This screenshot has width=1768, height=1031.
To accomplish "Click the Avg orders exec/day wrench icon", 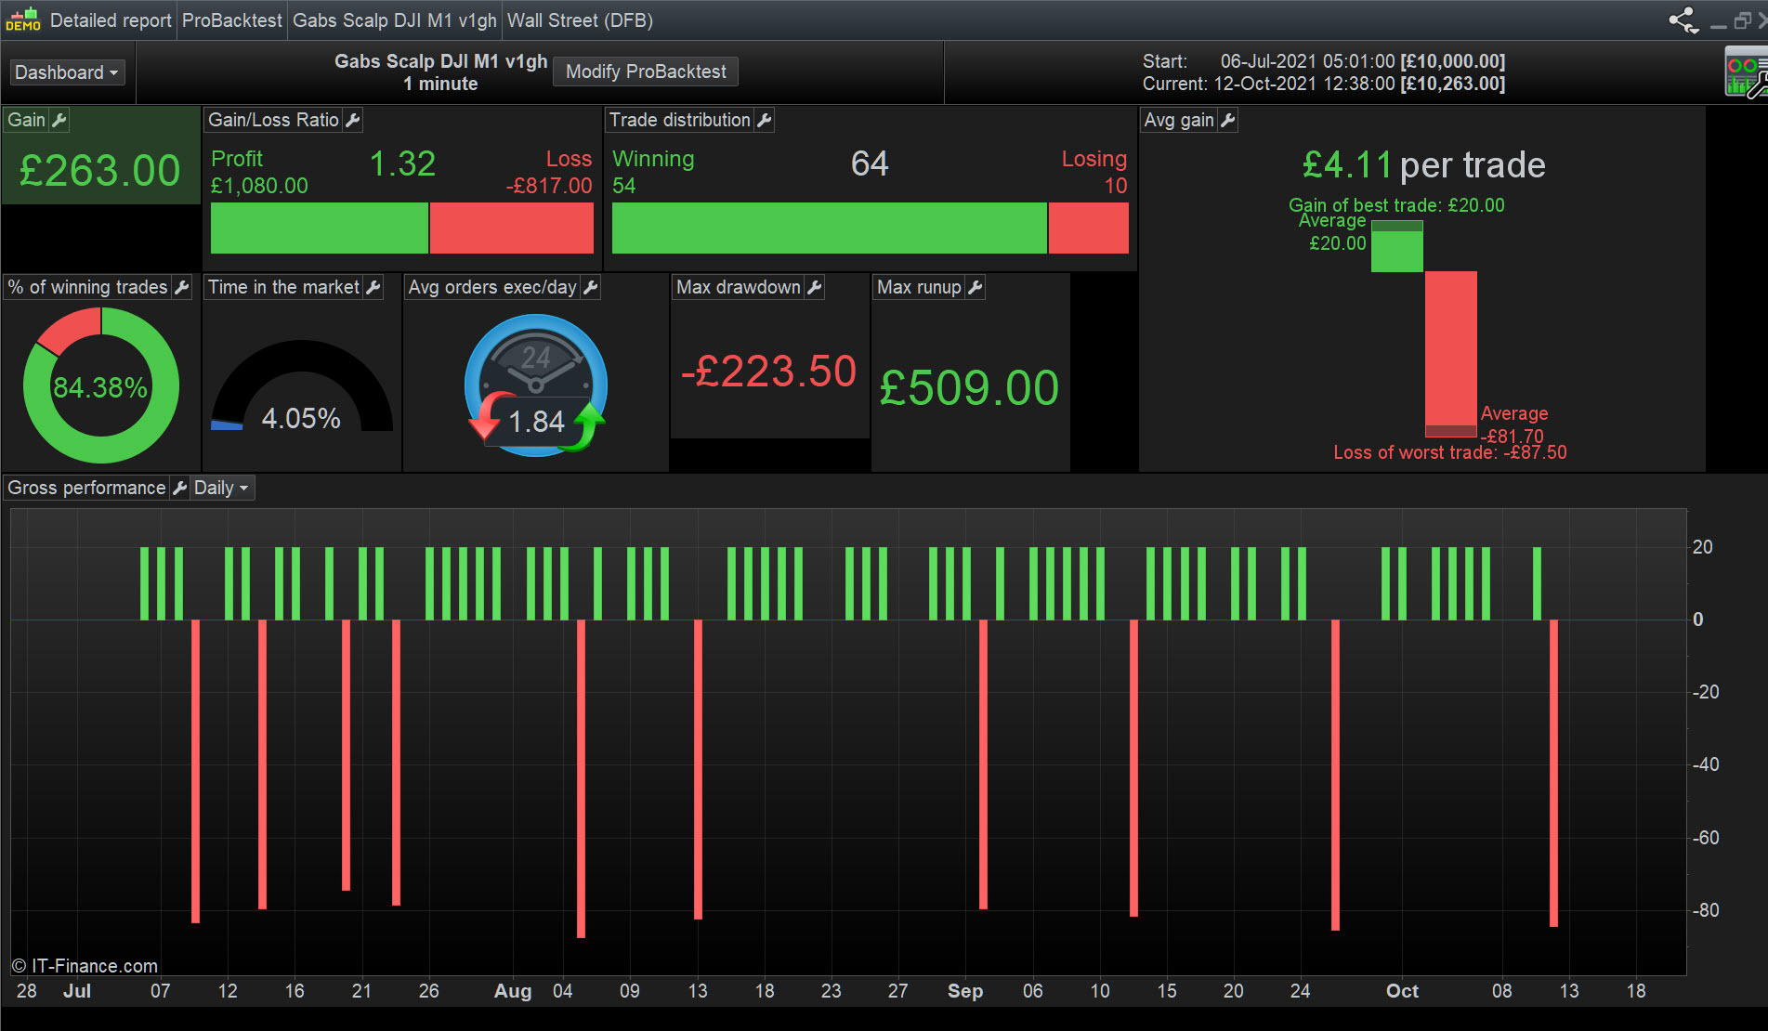I will point(590,287).
